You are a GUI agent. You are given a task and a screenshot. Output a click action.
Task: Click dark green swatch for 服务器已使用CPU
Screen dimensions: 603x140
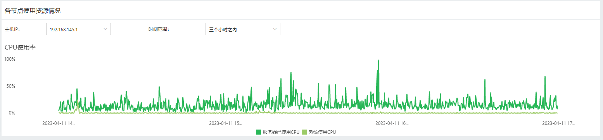(x=258, y=132)
